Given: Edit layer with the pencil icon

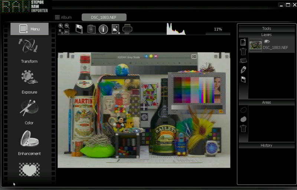Looking at the screenshot, I should pyautogui.click(x=244, y=70).
